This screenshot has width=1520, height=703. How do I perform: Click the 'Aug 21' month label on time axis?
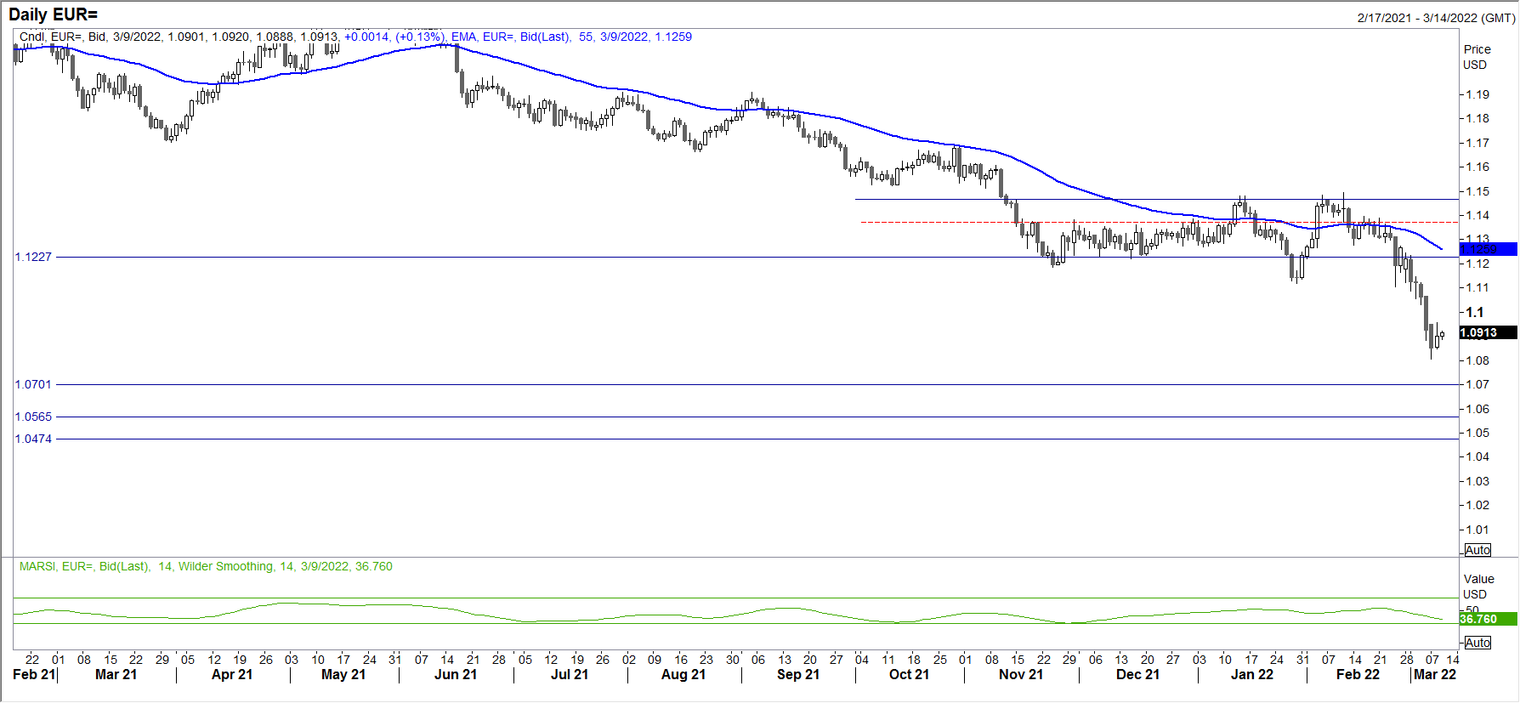pyautogui.click(x=683, y=674)
